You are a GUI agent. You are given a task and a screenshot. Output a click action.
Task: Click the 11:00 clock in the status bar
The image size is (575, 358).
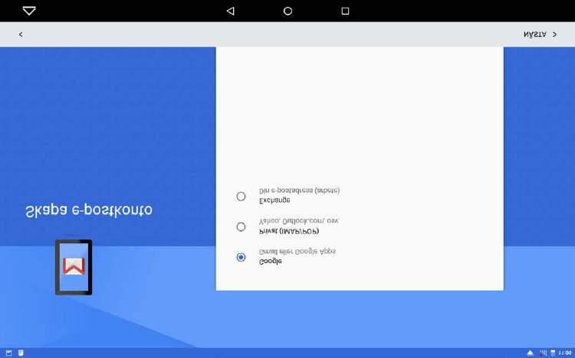[565, 353]
